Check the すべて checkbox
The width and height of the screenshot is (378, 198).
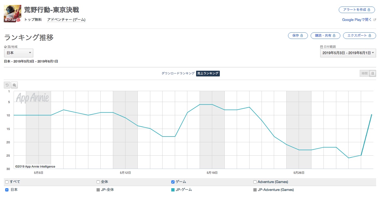(7, 182)
